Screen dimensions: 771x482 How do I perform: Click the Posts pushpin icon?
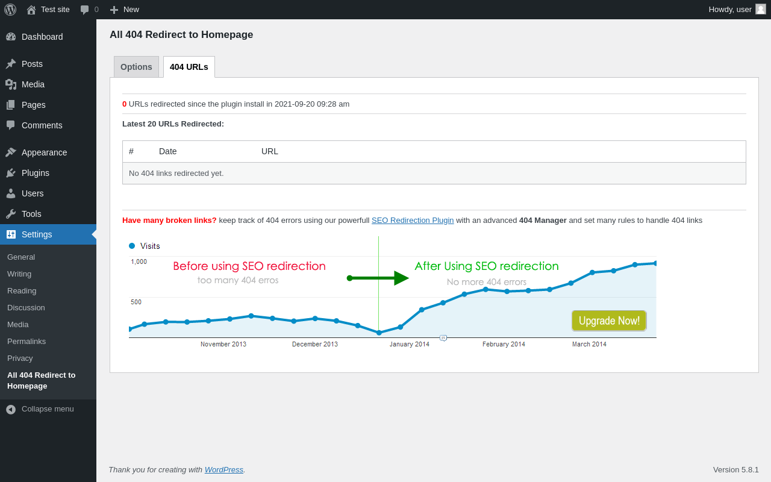11,64
